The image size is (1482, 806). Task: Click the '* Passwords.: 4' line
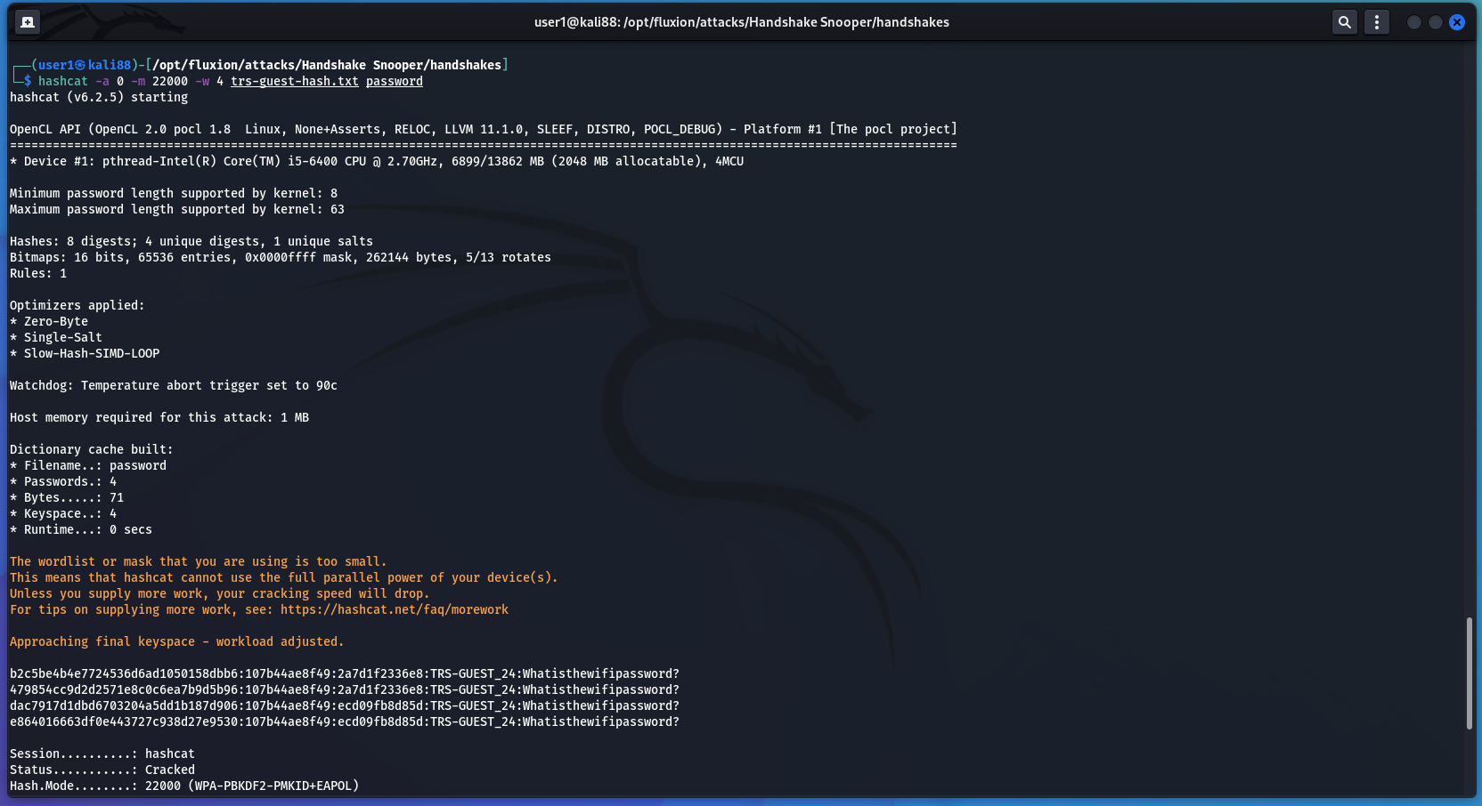[63, 481]
